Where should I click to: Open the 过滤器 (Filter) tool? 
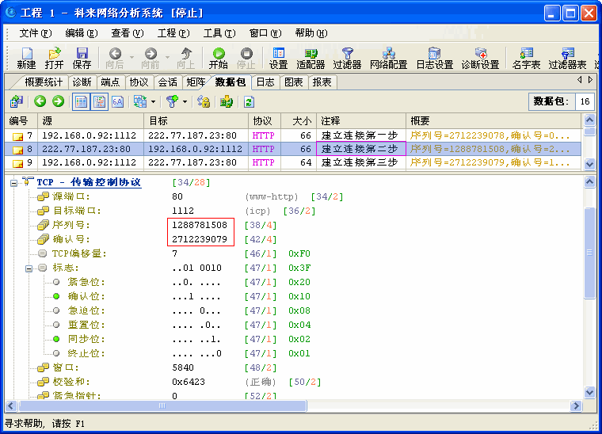click(347, 58)
